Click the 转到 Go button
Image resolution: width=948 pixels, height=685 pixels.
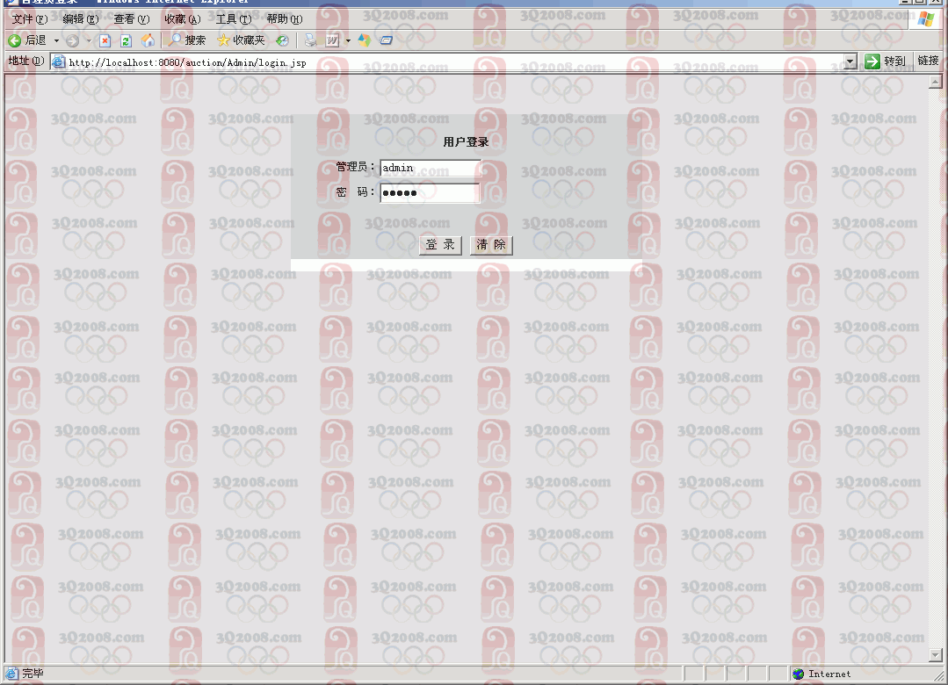[x=886, y=61]
